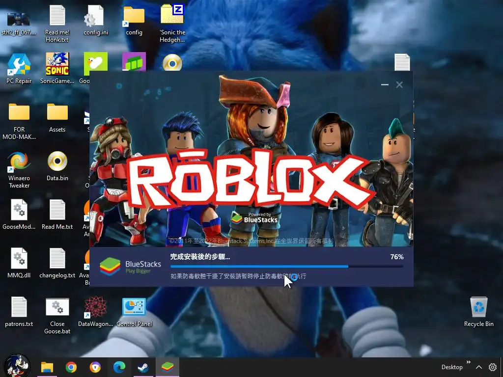
Task: Select the text document icon near top right
Action: (402, 62)
